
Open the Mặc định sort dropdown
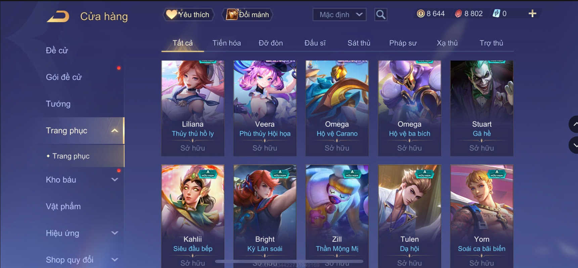click(340, 15)
